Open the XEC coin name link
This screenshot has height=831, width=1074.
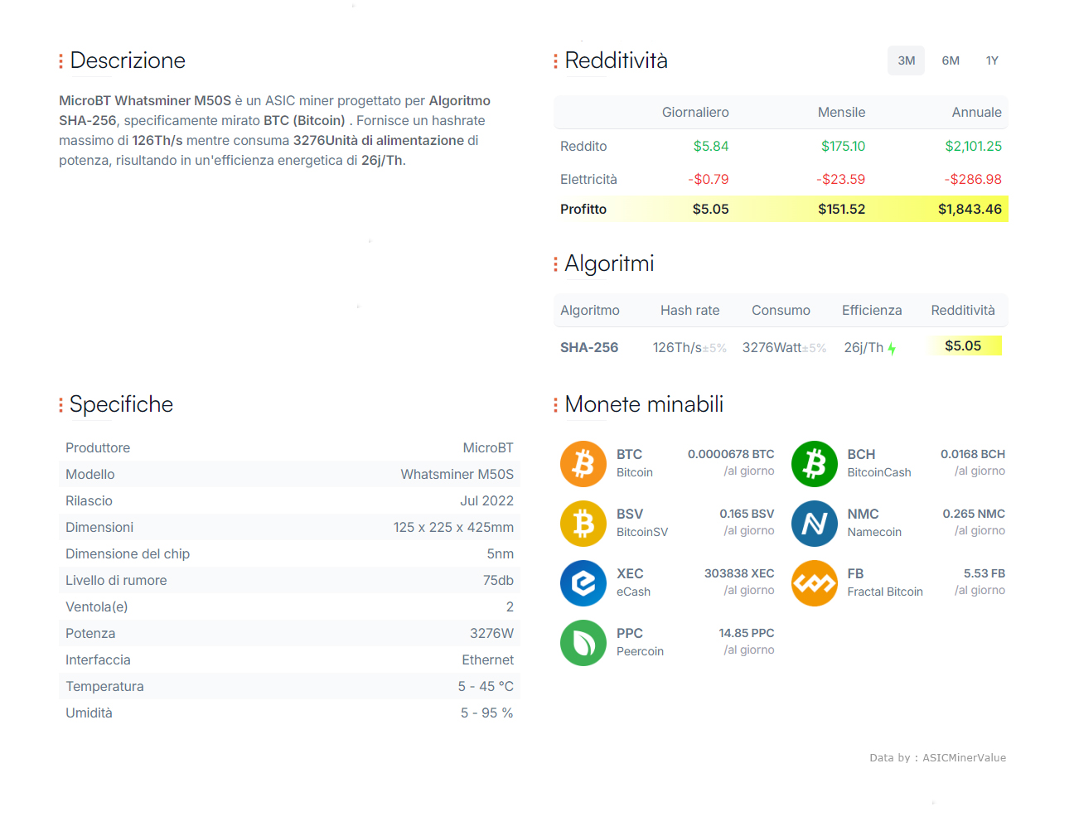click(x=630, y=573)
